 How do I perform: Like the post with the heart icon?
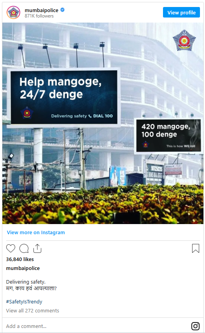pyautogui.click(x=11, y=248)
